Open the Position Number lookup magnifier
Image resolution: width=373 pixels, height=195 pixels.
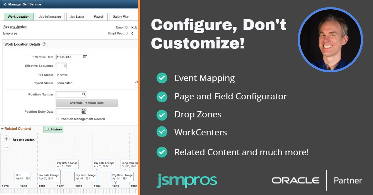coord(84,94)
